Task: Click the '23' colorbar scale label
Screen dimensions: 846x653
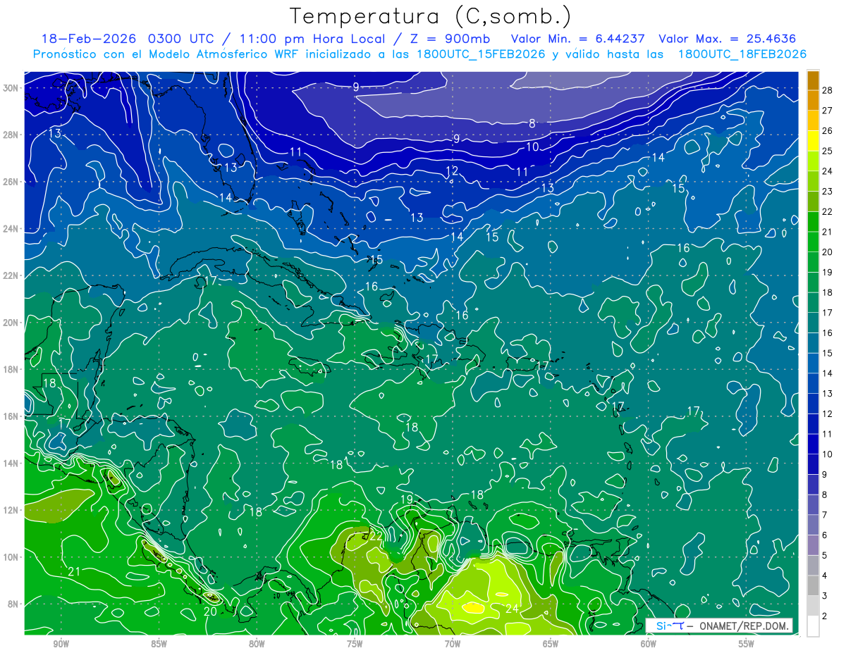Action: (x=828, y=191)
